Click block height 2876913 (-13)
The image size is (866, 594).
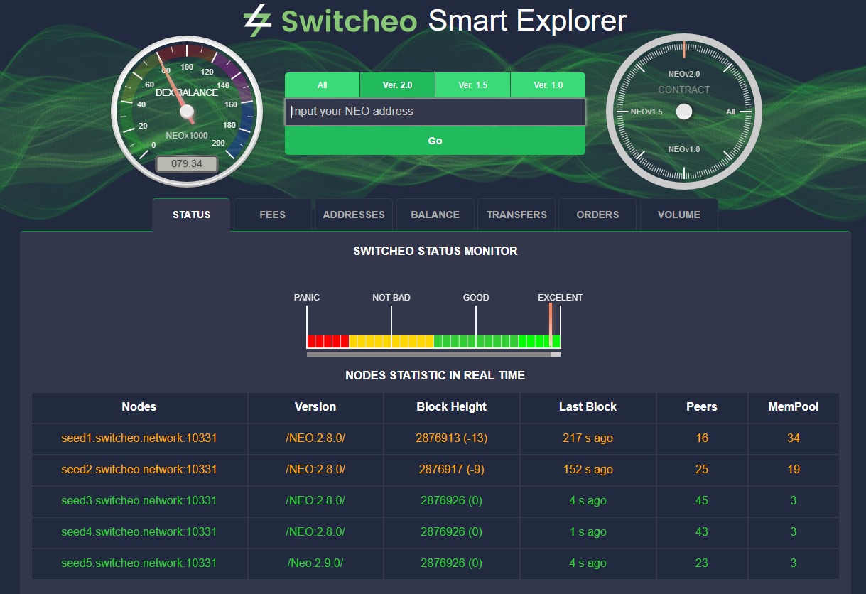[x=452, y=438]
